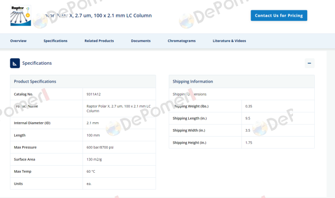Switch to the Specifications tab
This screenshot has height=198, width=335.
tap(55, 41)
